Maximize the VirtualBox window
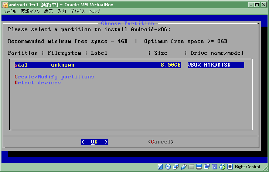The image size is (269, 172). click(257, 5)
